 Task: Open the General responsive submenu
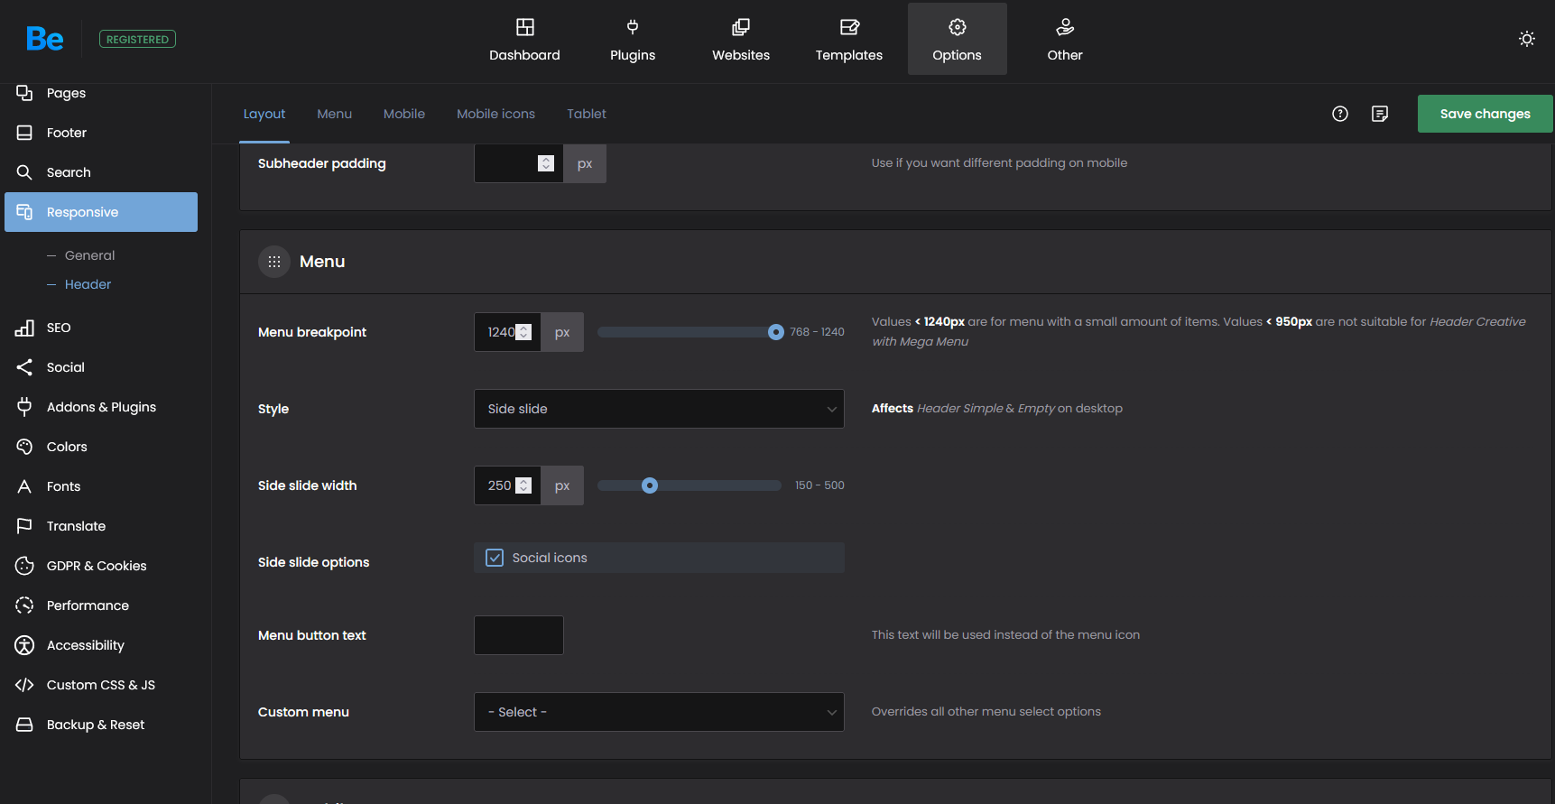pos(89,255)
